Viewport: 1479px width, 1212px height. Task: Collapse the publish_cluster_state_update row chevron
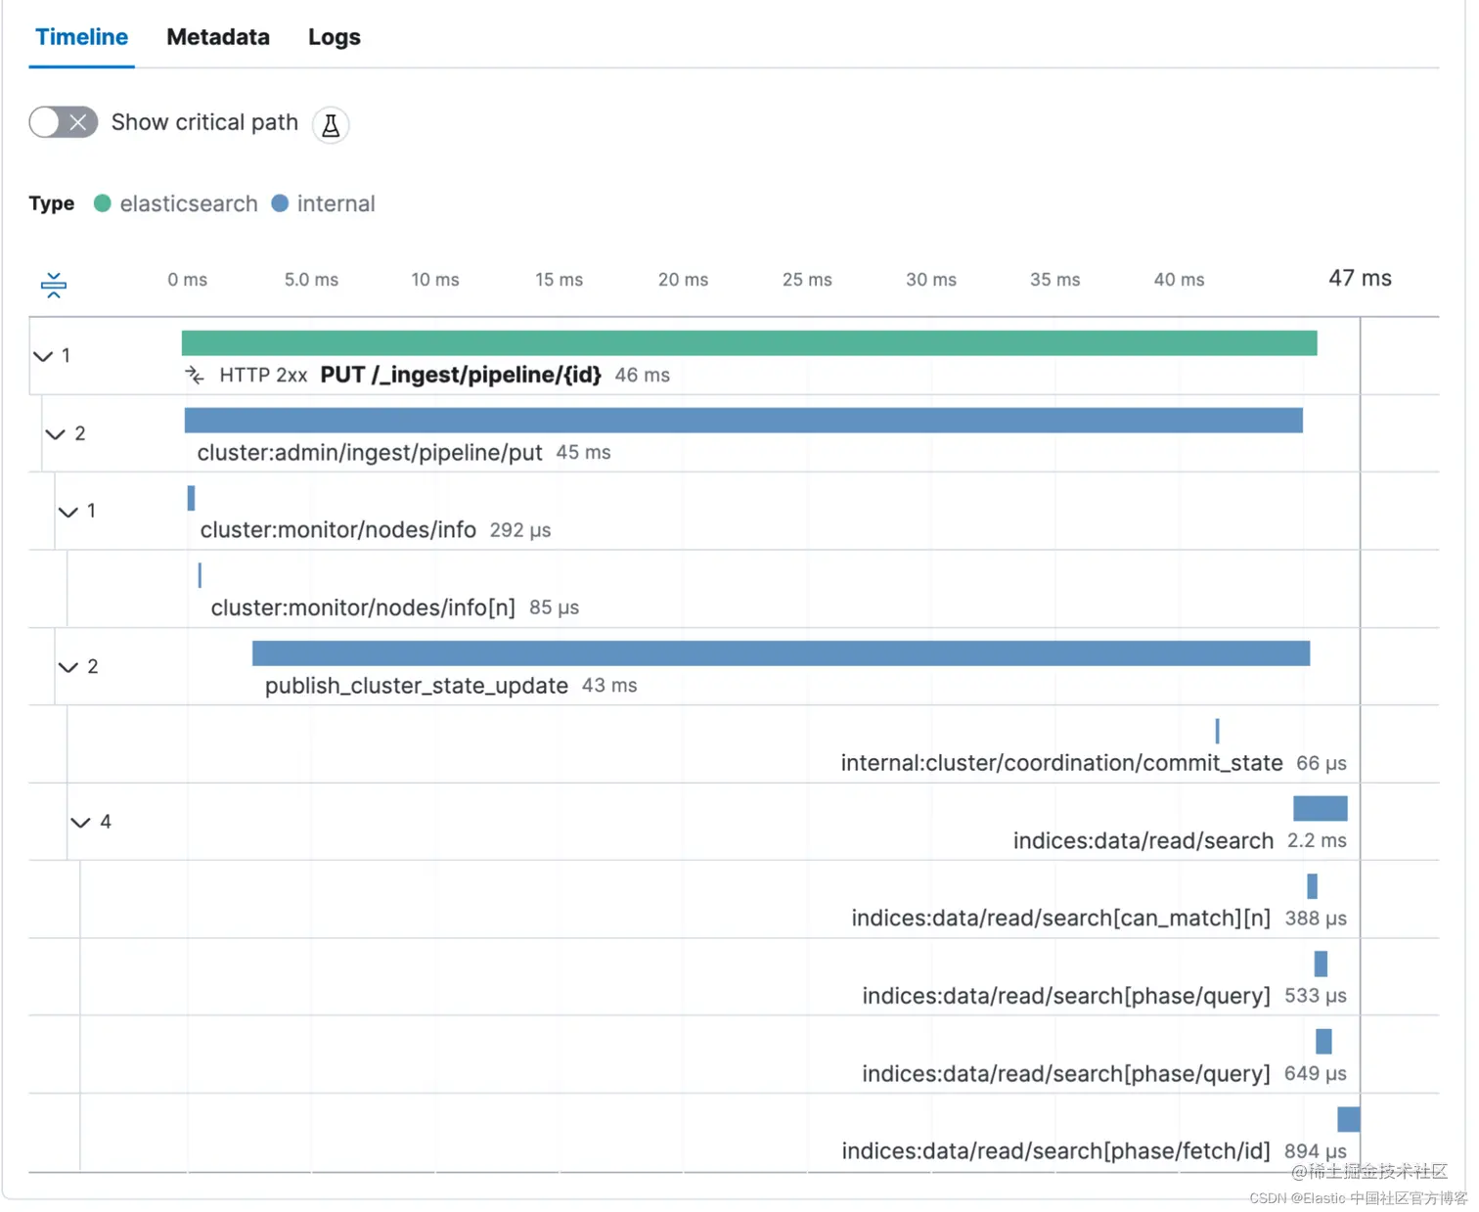[x=68, y=667]
